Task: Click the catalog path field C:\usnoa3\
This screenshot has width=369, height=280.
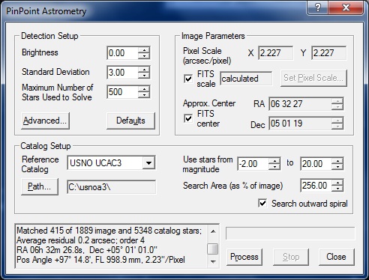Action: (x=111, y=187)
